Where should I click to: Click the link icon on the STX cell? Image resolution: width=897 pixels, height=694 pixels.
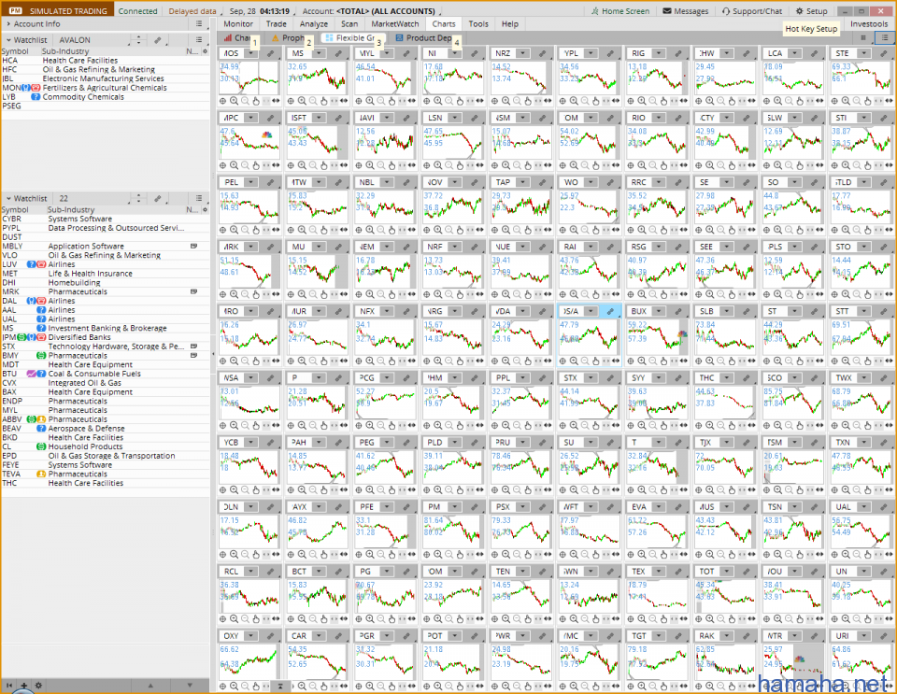tap(610, 378)
